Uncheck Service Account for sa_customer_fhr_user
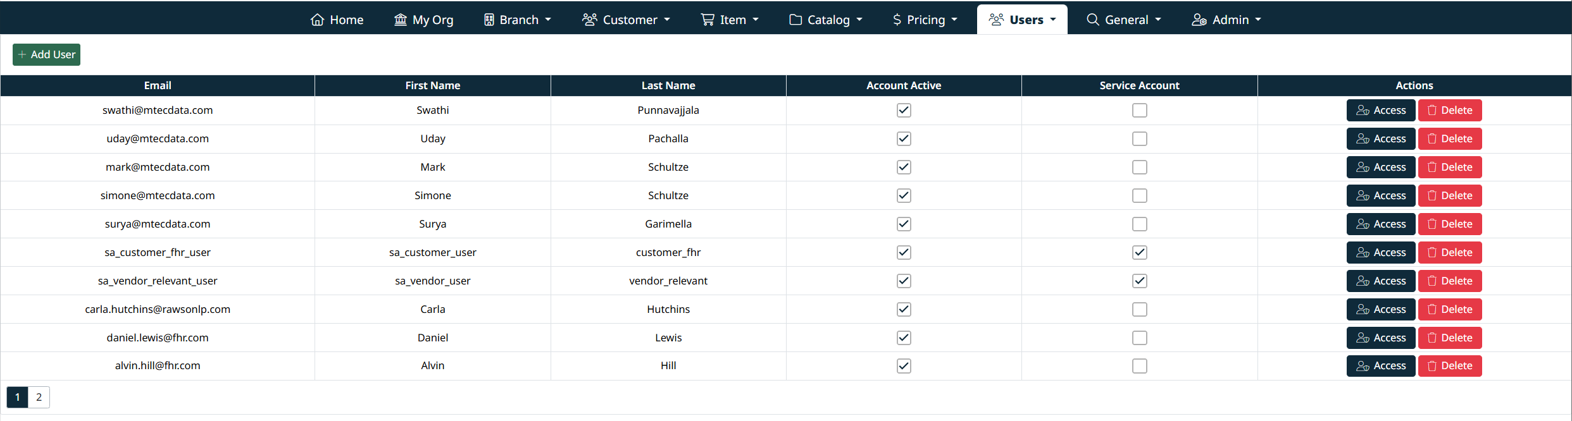 point(1139,252)
